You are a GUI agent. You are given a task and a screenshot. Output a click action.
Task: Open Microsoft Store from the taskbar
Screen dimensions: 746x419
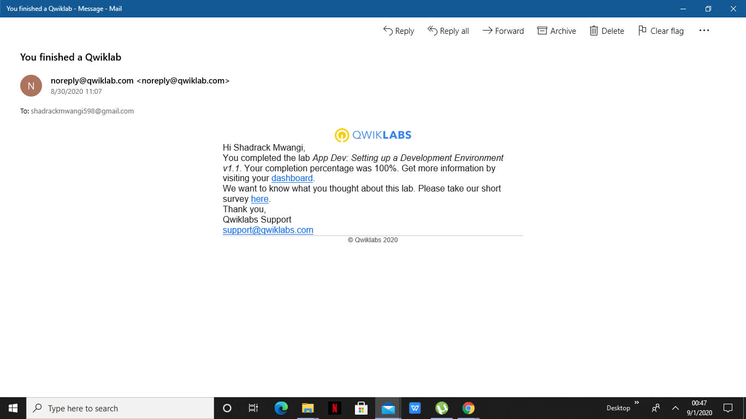[362, 408]
